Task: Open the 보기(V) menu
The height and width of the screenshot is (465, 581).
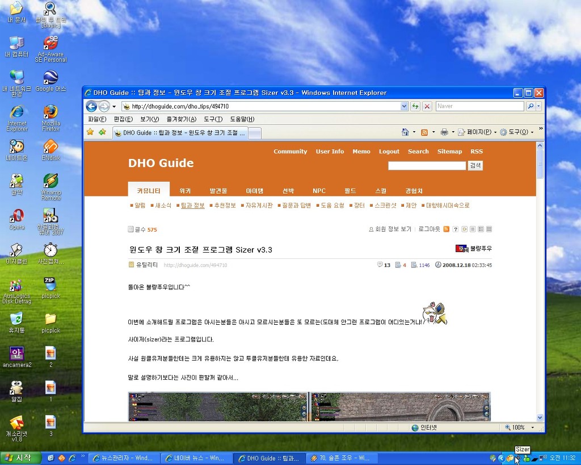Action: pos(149,119)
